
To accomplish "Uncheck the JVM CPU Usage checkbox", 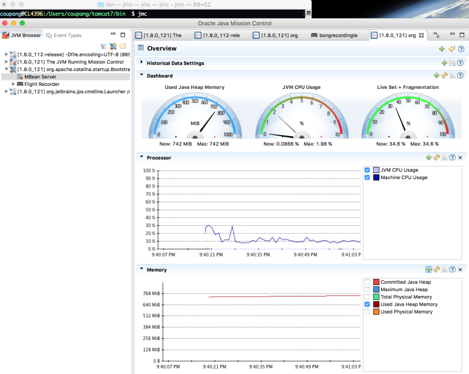I will (x=367, y=170).
